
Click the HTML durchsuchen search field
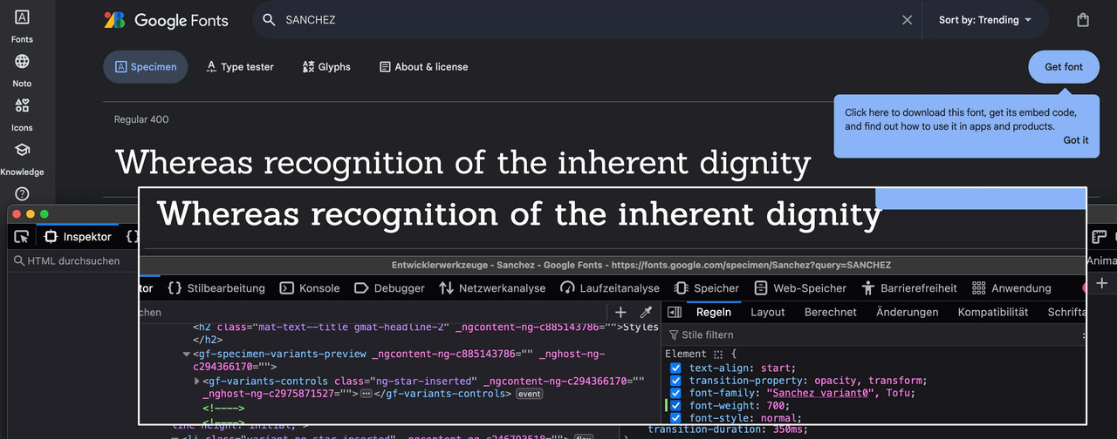74,260
